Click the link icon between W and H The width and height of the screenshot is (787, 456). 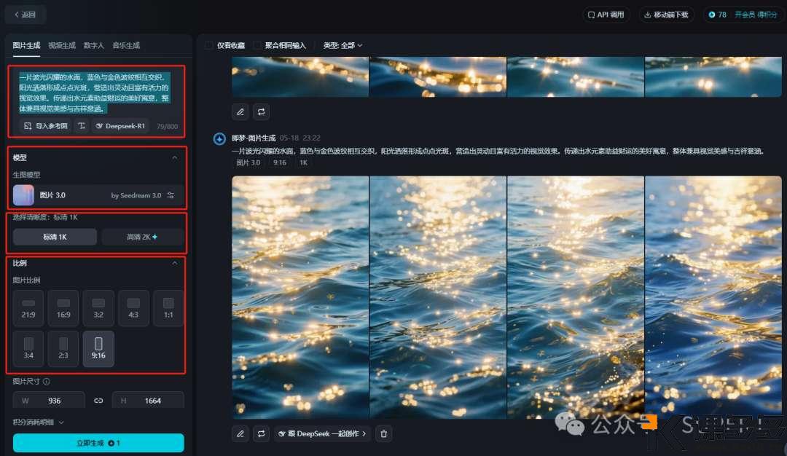point(98,401)
